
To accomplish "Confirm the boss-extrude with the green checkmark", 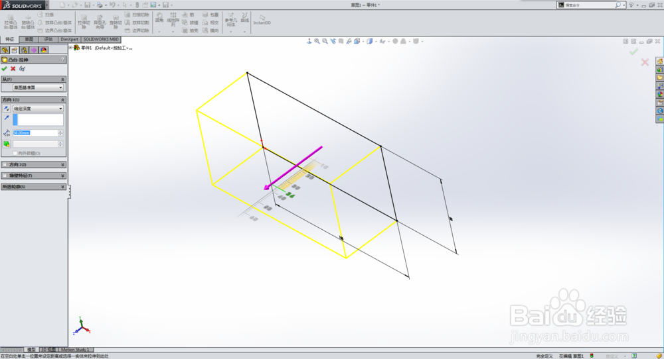I will 4,69.
